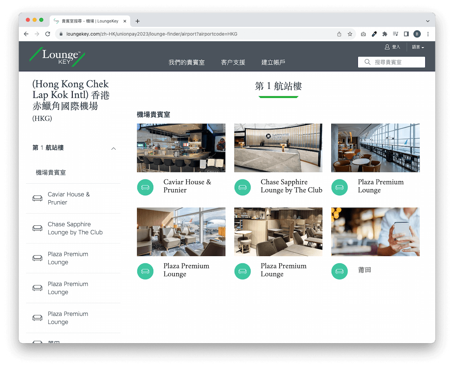
Task: Click the eyedropper extension icon
Action: [x=374, y=34]
